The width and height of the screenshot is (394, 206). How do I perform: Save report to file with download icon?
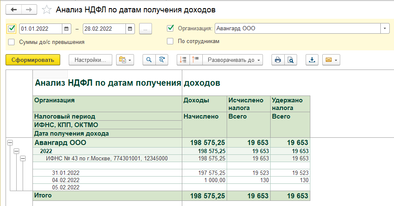click(312, 60)
